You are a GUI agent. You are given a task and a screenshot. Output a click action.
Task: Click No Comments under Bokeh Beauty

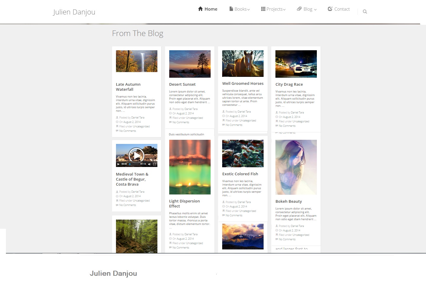click(x=287, y=239)
